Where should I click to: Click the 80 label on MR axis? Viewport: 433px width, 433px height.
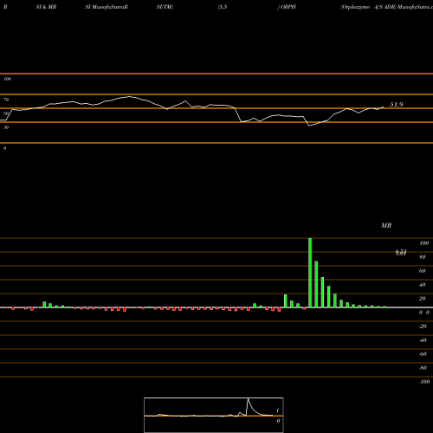[x=423, y=257]
